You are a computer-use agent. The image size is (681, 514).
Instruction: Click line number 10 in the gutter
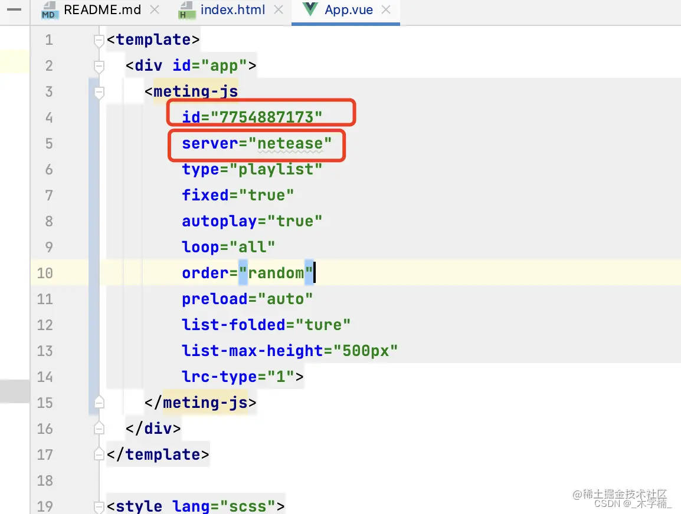tap(45, 274)
